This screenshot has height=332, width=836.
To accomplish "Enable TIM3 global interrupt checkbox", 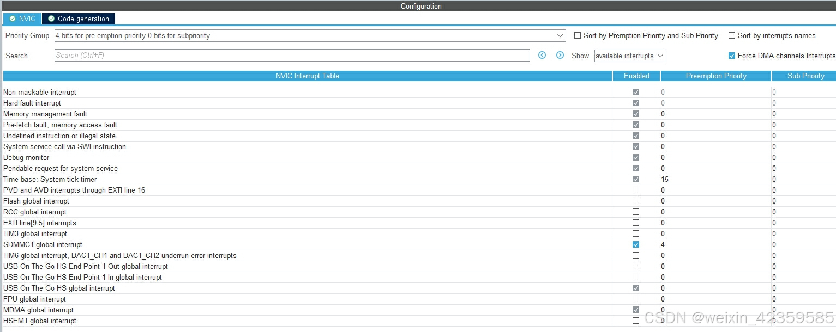I will (636, 234).
